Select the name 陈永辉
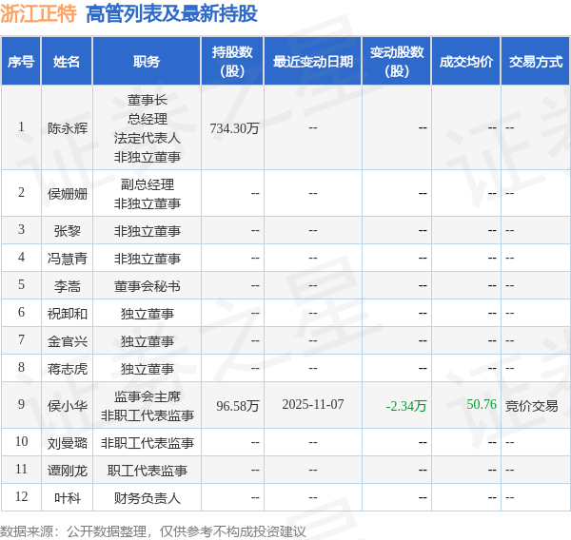Screen dimensions: 571x540 tap(68, 128)
